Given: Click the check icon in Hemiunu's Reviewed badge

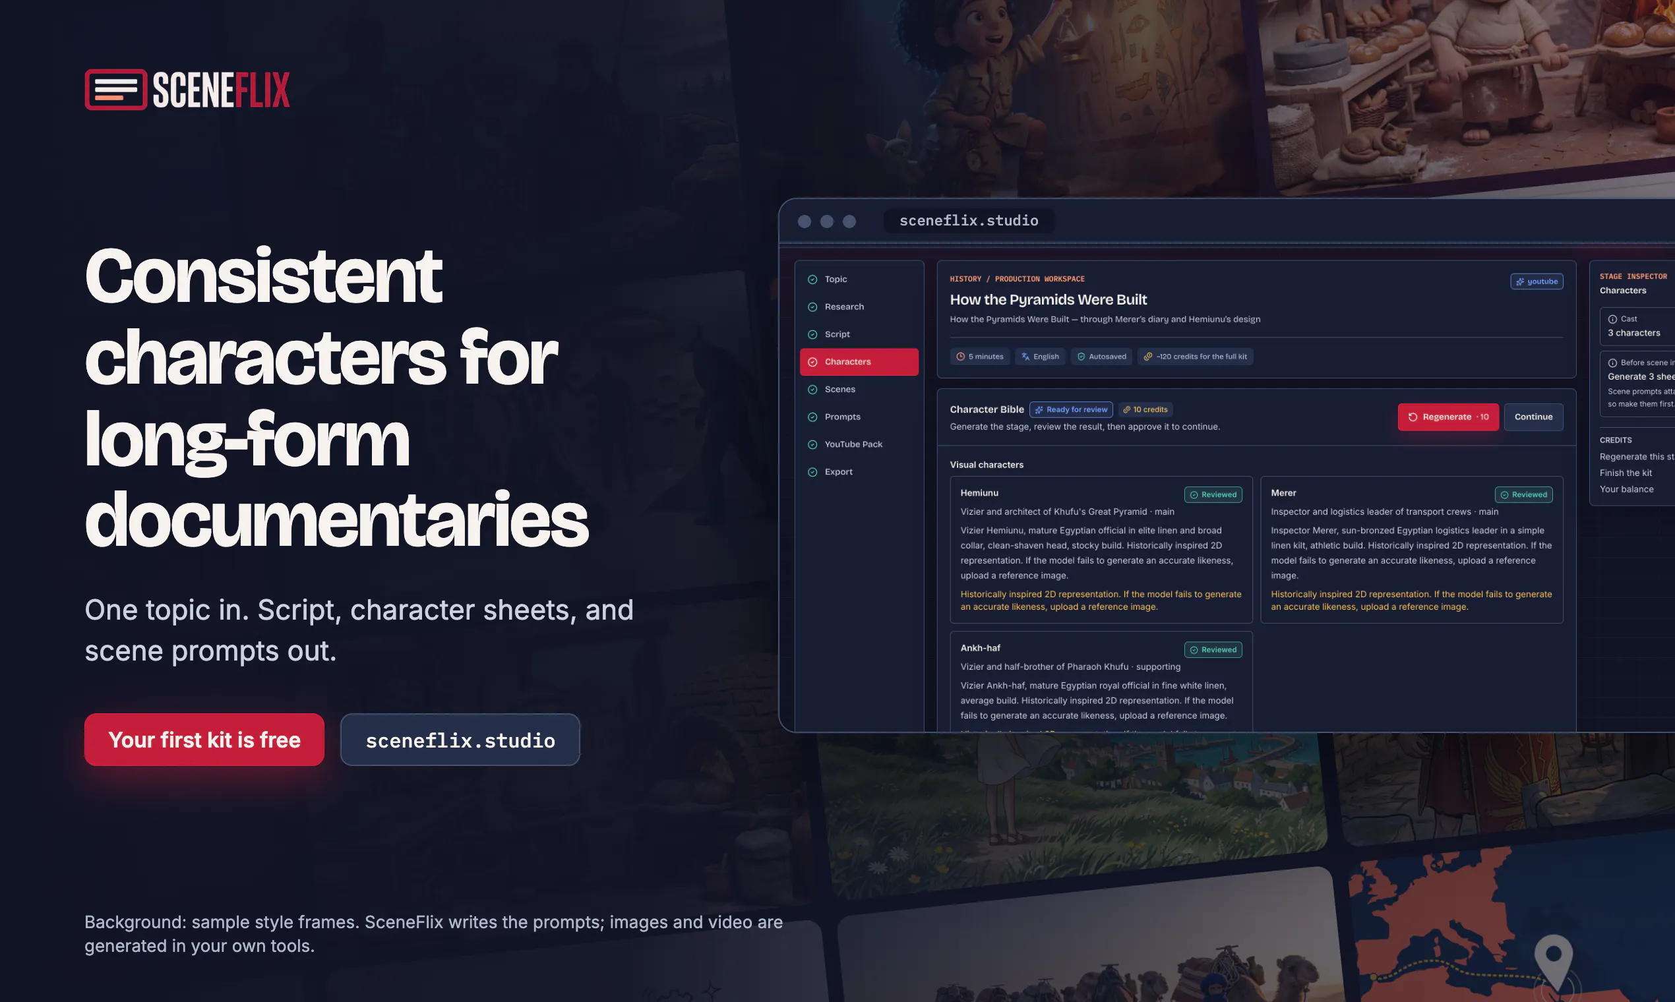Looking at the screenshot, I should 1194,495.
